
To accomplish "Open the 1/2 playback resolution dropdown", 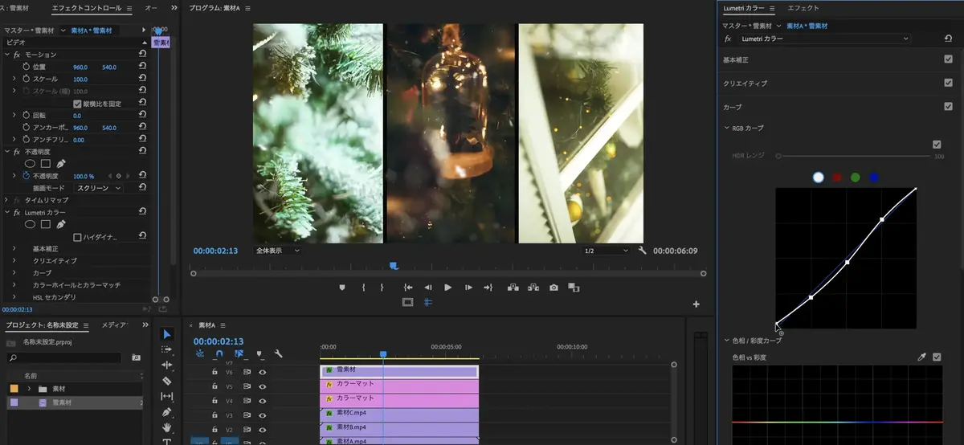I will [x=607, y=251].
